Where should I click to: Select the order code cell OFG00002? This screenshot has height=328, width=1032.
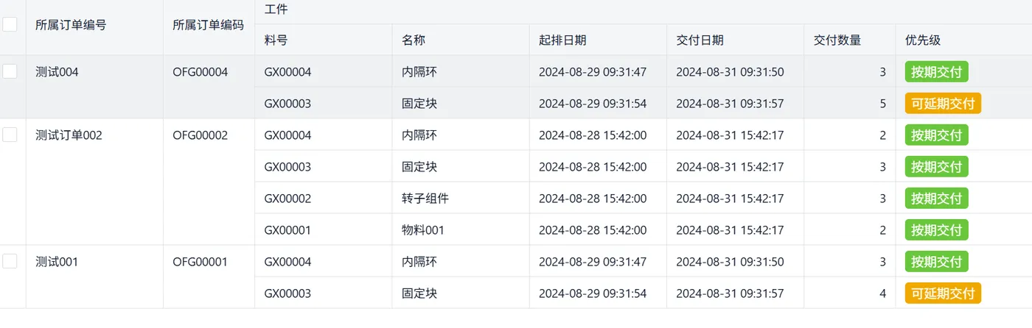point(201,135)
